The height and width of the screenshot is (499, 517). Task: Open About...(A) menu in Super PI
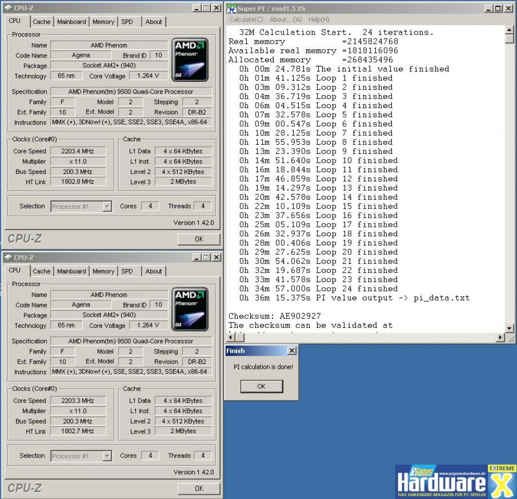[x=286, y=19]
